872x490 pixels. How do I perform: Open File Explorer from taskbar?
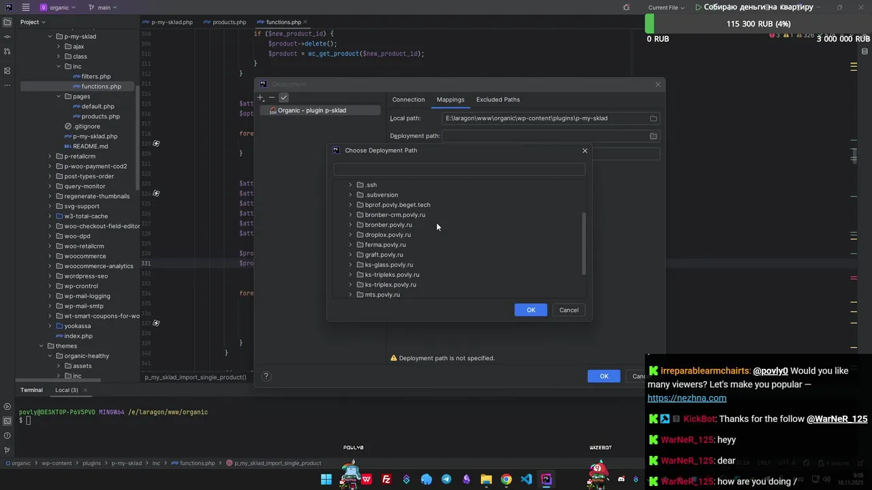click(x=486, y=479)
